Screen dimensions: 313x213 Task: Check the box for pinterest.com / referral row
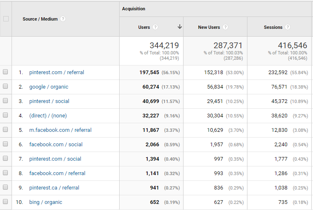point(5,72)
